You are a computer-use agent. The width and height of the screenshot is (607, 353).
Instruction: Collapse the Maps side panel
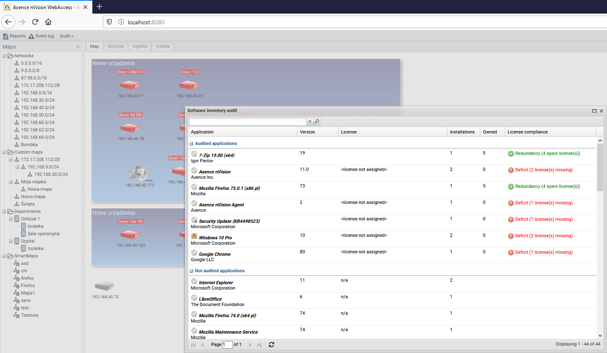pyautogui.click(x=78, y=47)
